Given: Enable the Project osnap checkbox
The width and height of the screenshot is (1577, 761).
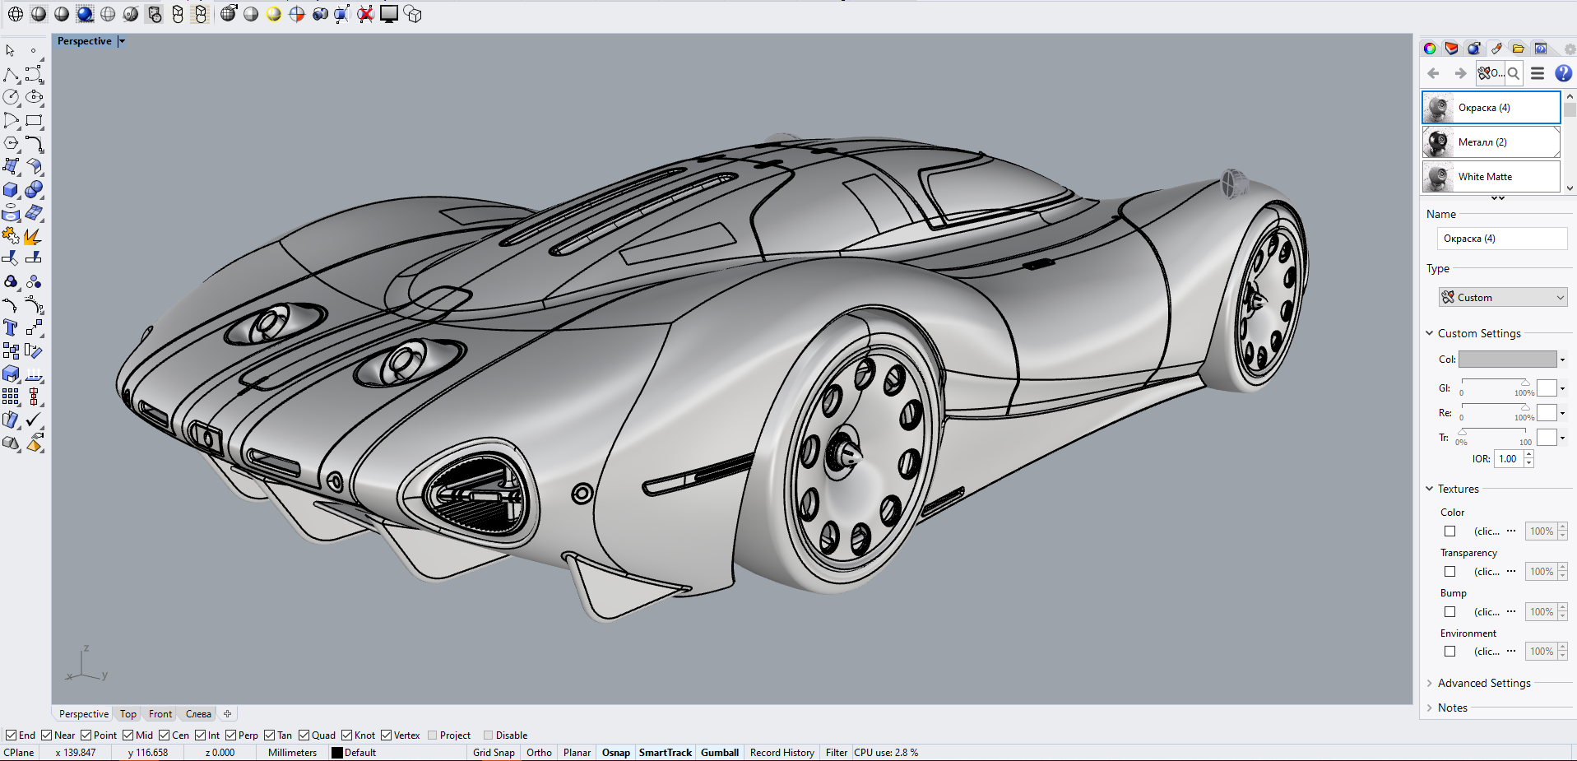Looking at the screenshot, I should pyautogui.click(x=432, y=735).
